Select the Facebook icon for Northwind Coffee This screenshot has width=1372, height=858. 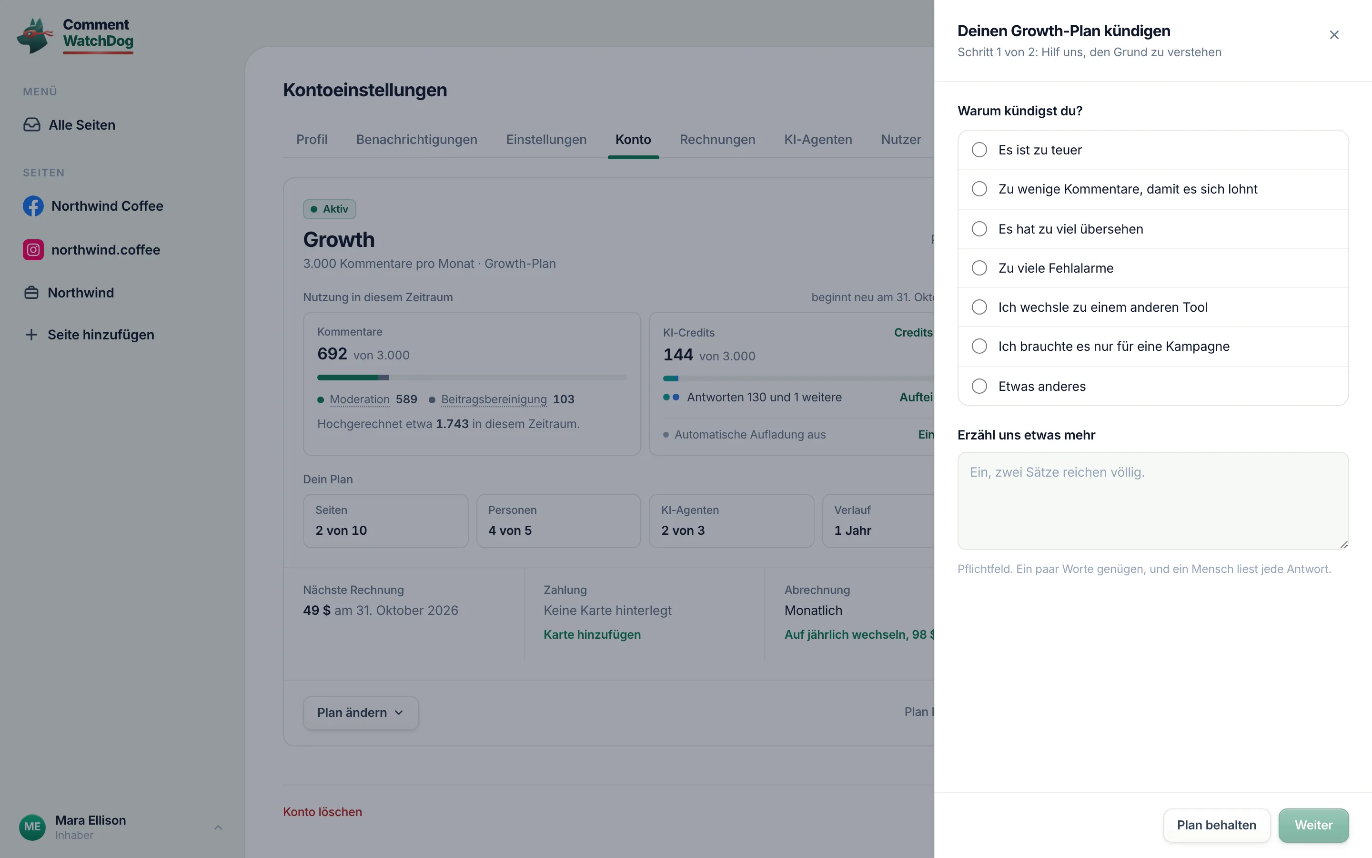coord(33,206)
